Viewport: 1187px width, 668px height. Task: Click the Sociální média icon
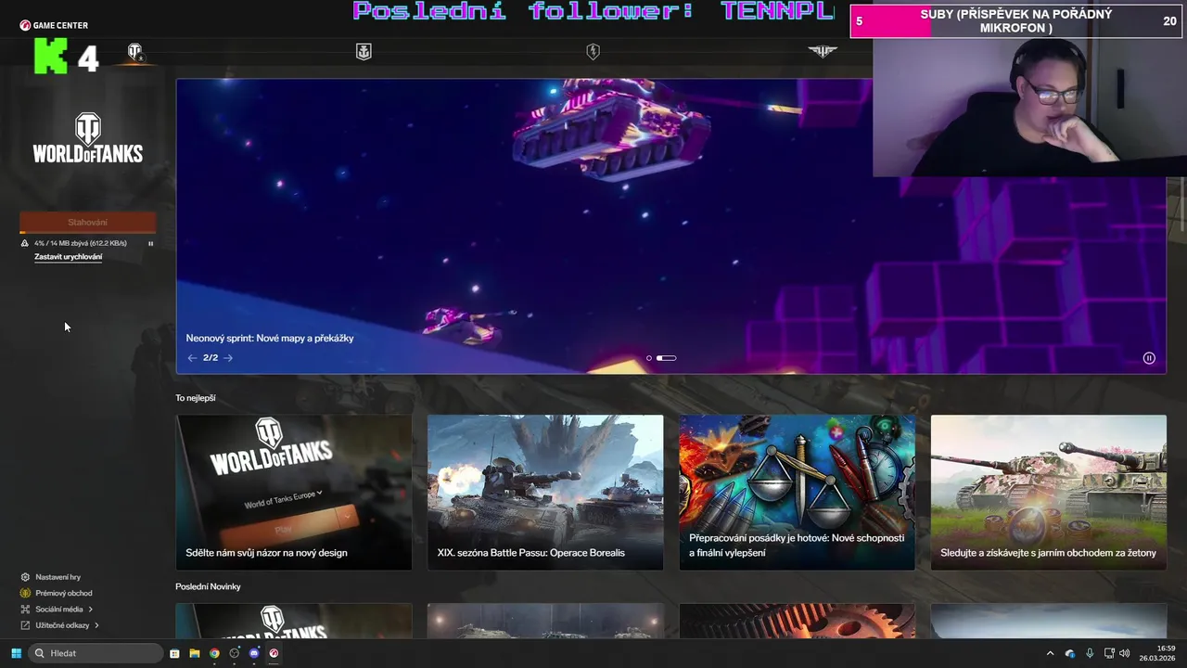(x=25, y=610)
